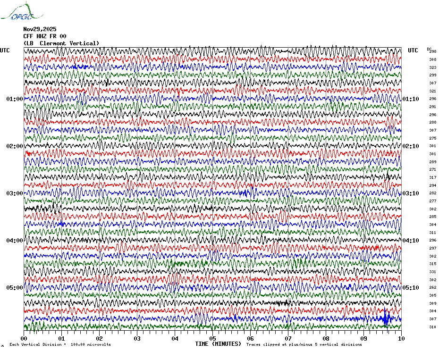Click the UTC label at top right
439x351 pixels.
coord(413,50)
